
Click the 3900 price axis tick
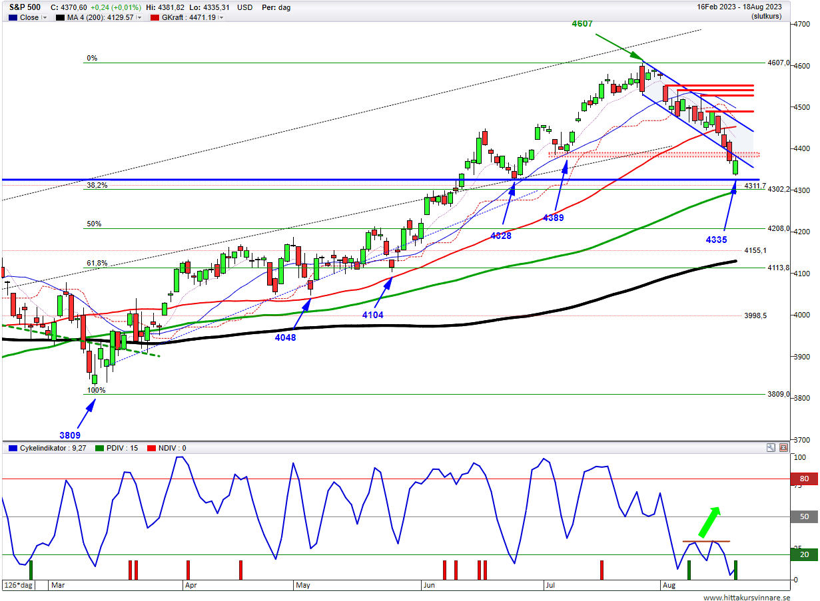[x=801, y=357]
